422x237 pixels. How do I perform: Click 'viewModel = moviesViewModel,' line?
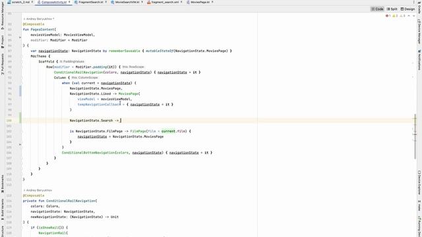point(105,99)
